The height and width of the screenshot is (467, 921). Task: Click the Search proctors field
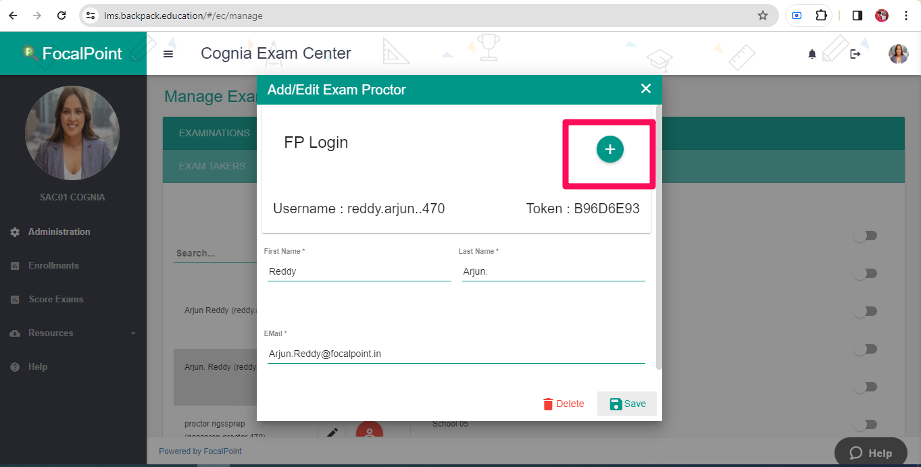tap(215, 253)
